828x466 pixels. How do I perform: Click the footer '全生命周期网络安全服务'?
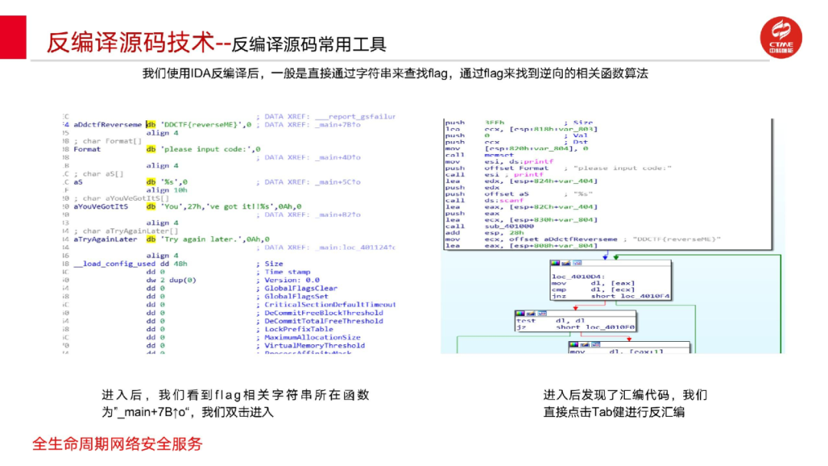tap(117, 444)
